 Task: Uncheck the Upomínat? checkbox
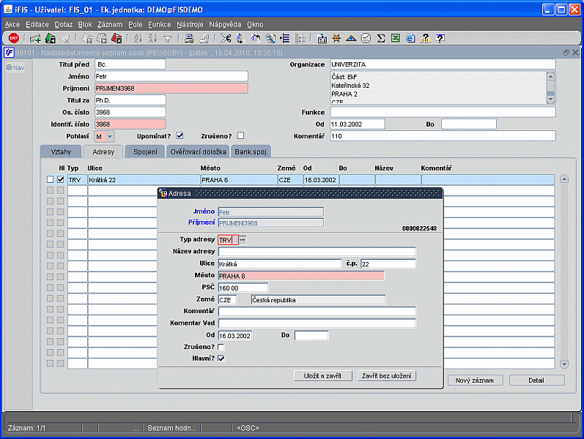(180, 135)
